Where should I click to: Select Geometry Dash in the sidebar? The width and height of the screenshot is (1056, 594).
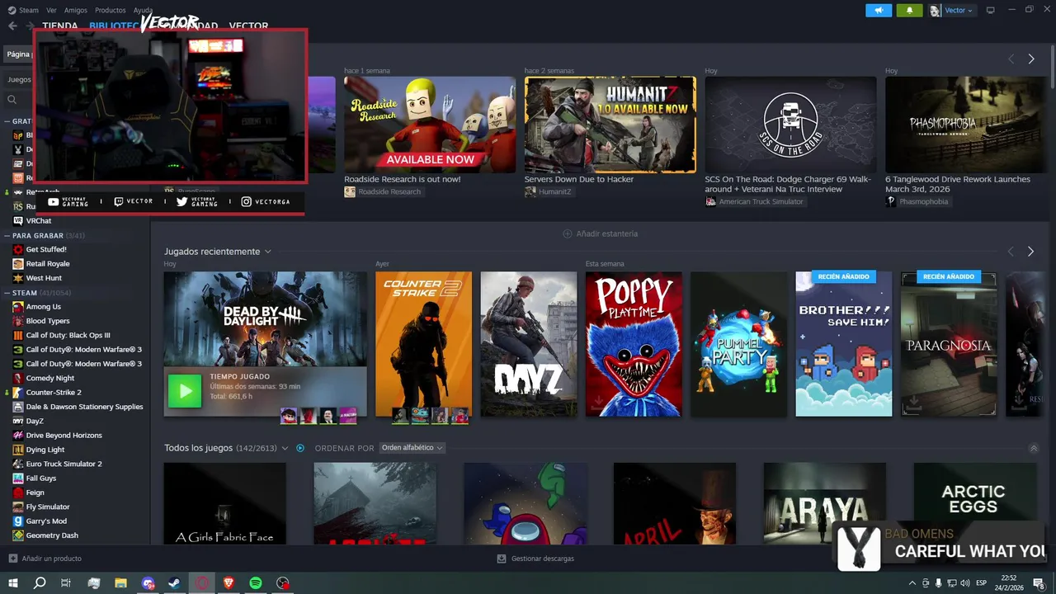tap(52, 535)
